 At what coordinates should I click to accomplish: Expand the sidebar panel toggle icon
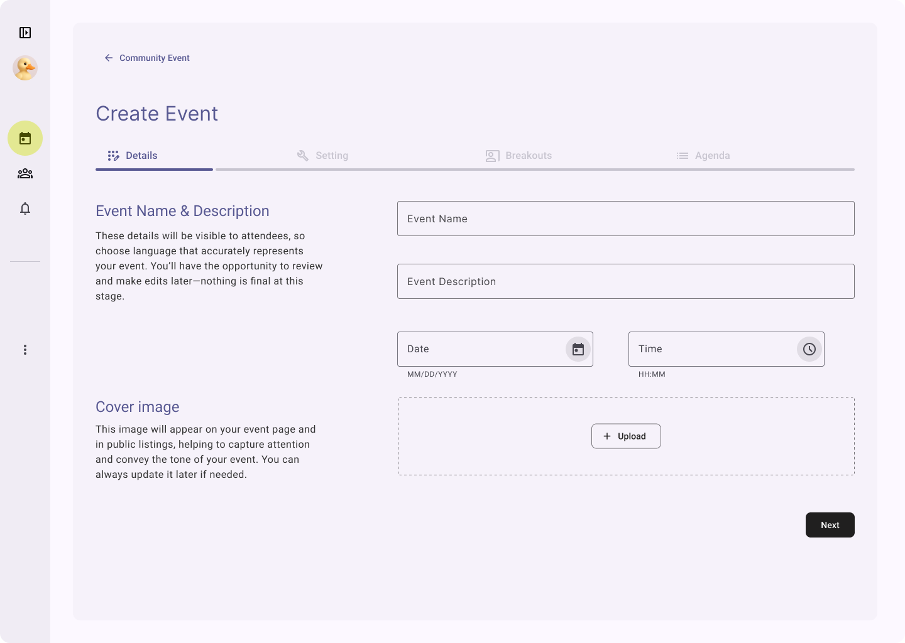[x=25, y=33]
